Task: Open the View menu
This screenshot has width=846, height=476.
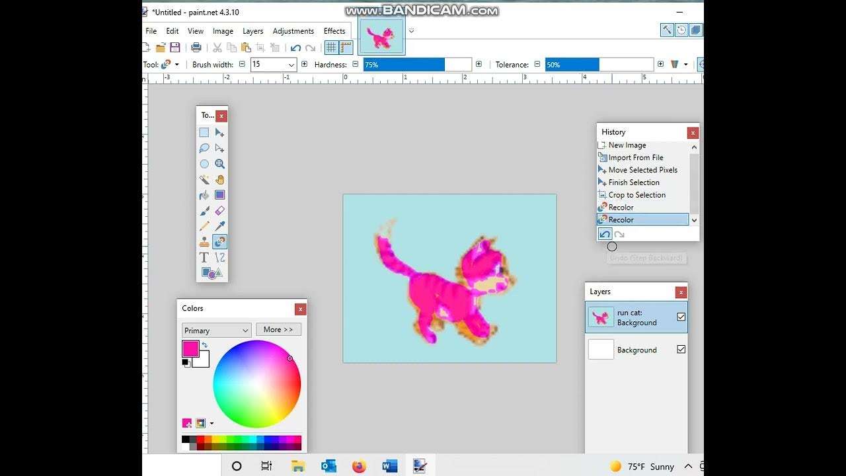Action: pyautogui.click(x=196, y=31)
